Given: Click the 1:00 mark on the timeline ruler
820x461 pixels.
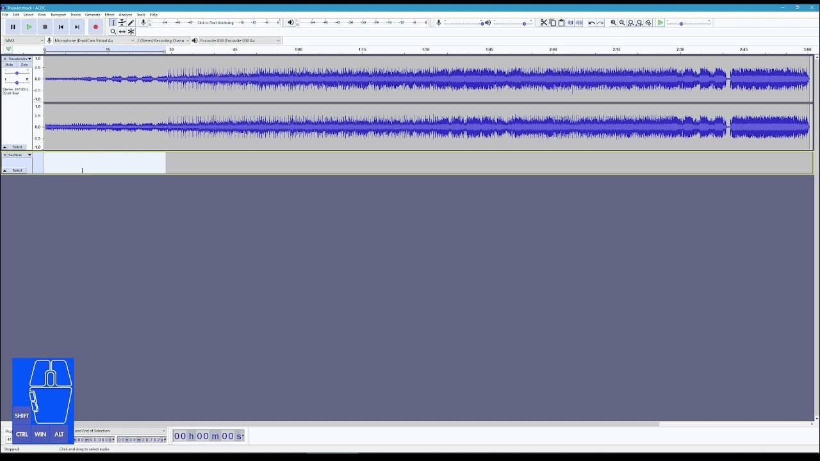Looking at the screenshot, I should point(299,49).
